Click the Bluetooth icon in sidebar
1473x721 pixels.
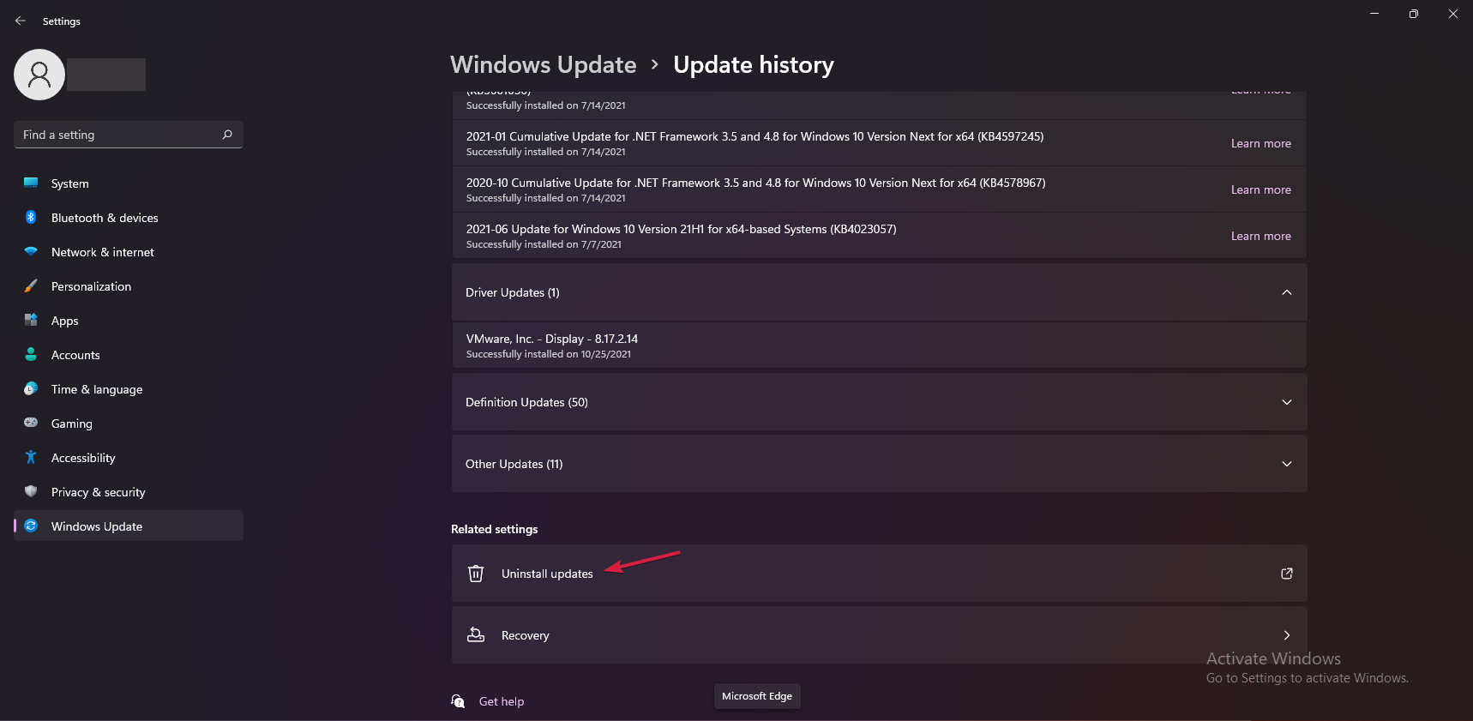31,217
